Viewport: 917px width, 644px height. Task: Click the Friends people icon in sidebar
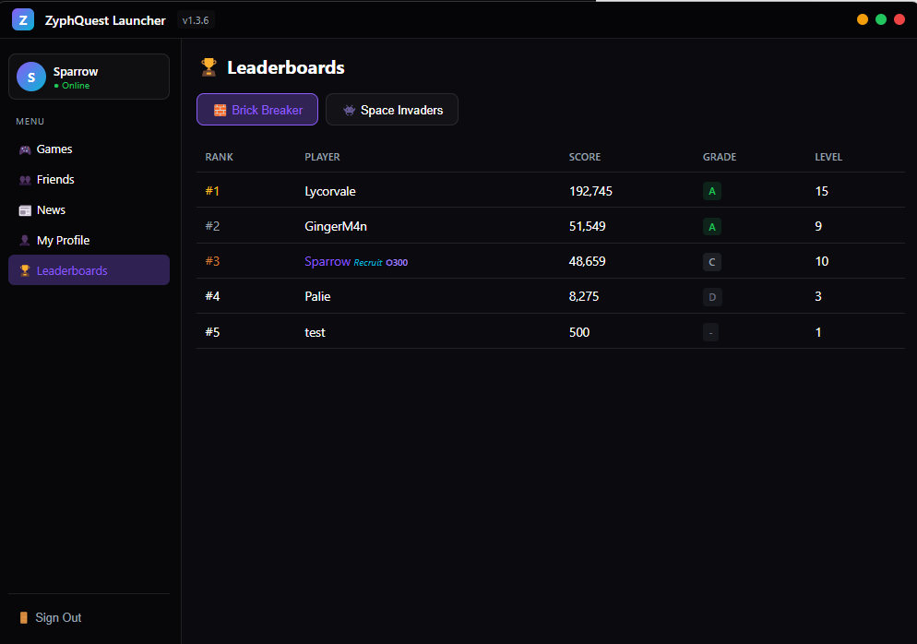tap(23, 179)
